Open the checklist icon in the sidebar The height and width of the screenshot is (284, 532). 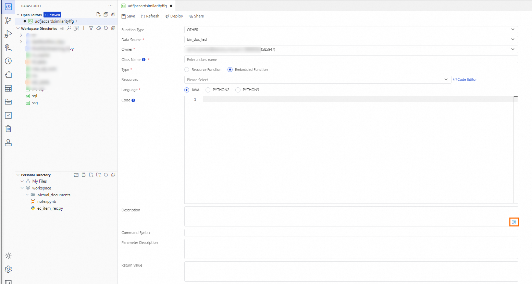tap(8, 115)
